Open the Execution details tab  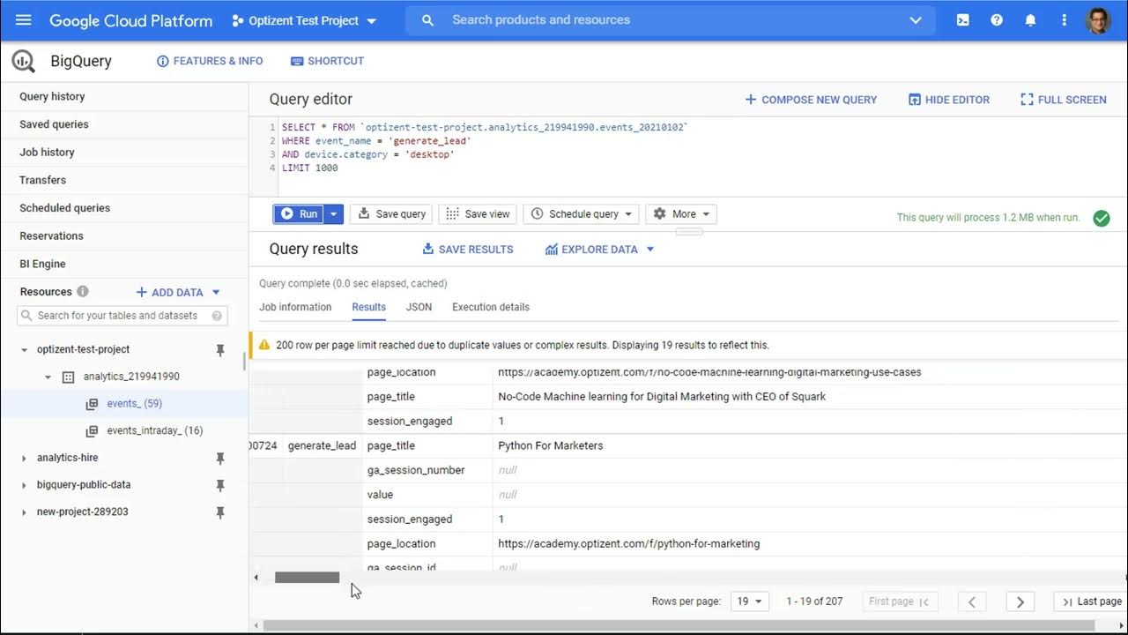click(491, 307)
